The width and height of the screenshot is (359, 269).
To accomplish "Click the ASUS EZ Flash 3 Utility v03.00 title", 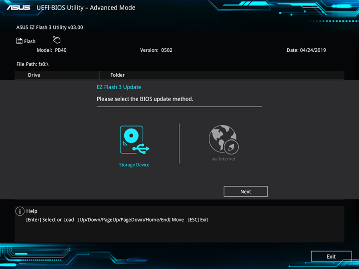I will pos(50,27).
